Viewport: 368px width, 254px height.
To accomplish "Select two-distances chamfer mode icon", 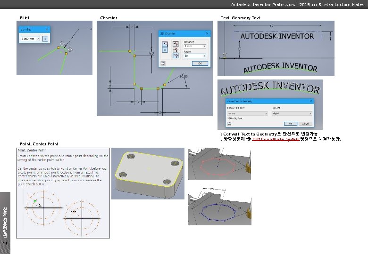I will (x=176, y=49).
